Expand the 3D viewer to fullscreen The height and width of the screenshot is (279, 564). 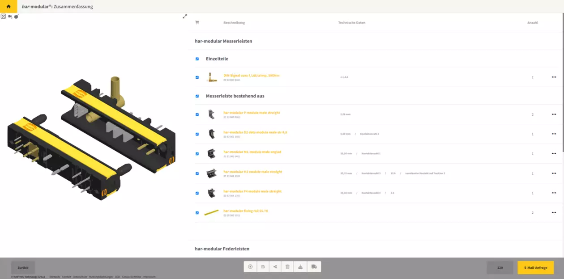pos(185,17)
